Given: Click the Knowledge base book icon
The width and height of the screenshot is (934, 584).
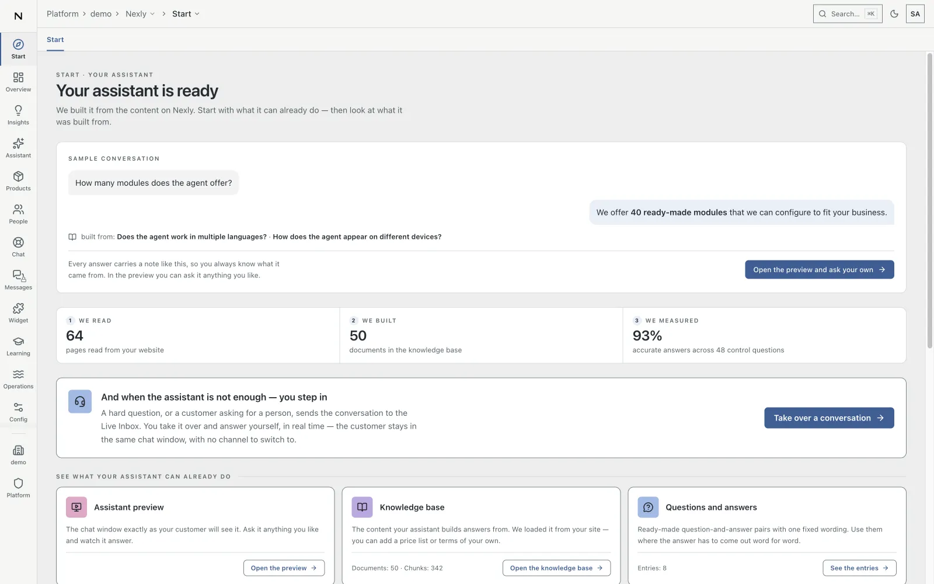Looking at the screenshot, I should [x=362, y=507].
